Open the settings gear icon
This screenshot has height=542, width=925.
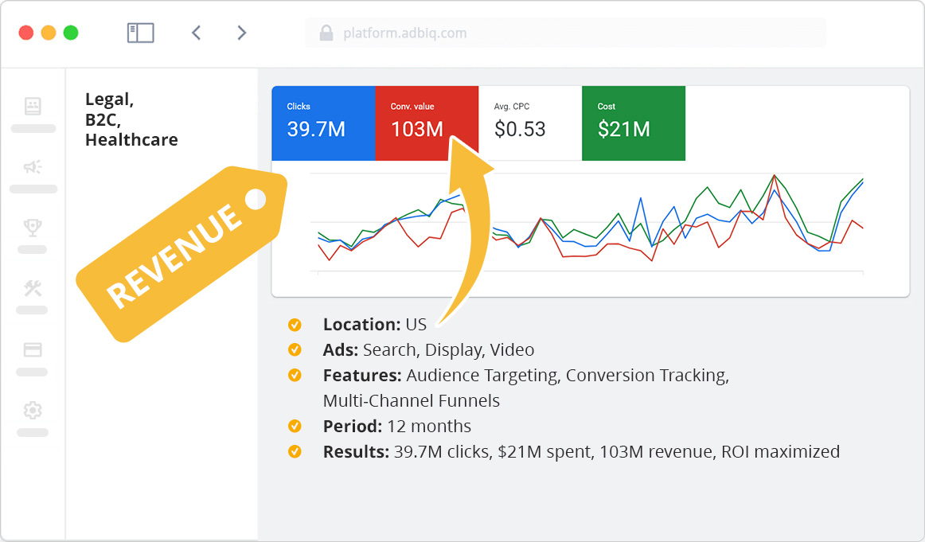click(x=33, y=411)
